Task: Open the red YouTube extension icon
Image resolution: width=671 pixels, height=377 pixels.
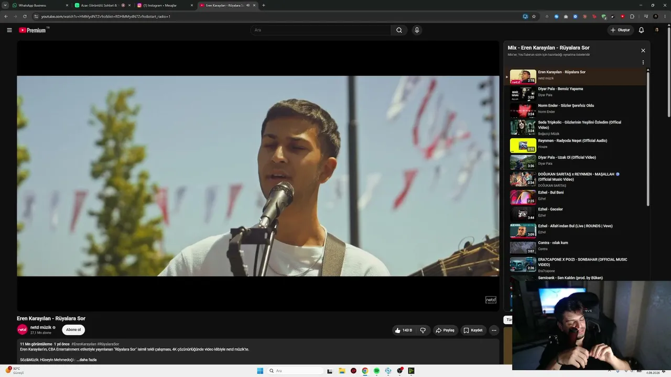Action: [623, 16]
